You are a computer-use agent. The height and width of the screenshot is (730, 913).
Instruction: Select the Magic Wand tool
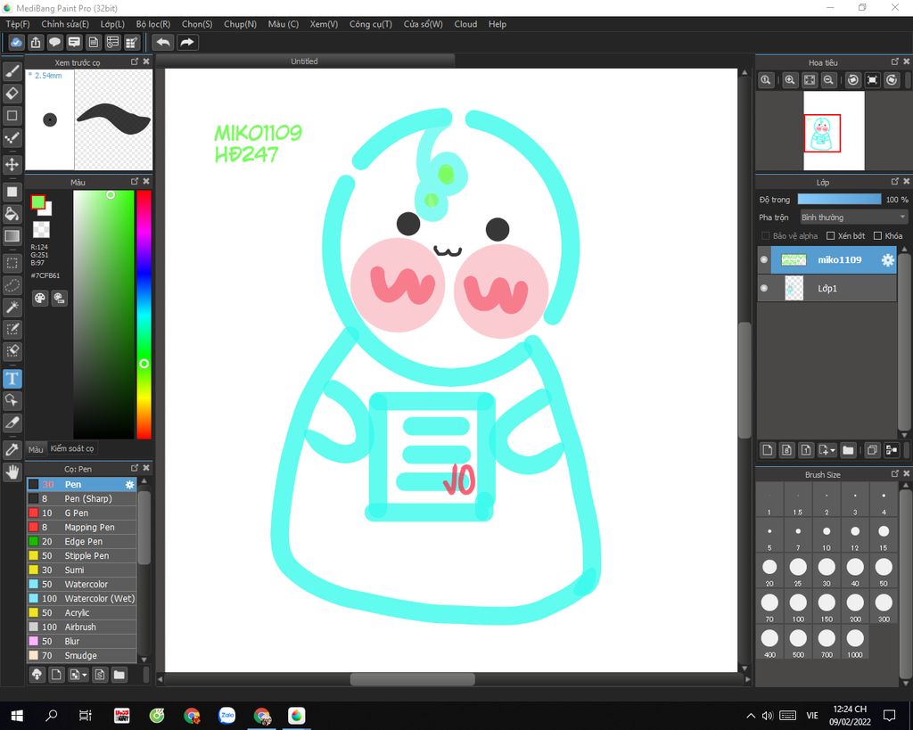point(12,307)
